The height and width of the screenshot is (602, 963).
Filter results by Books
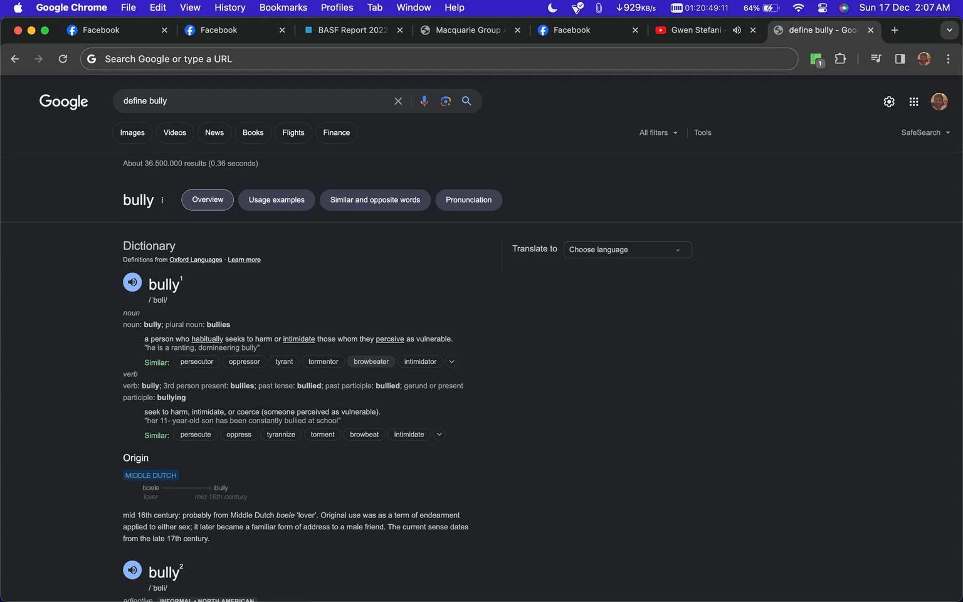click(x=253, y=133)
